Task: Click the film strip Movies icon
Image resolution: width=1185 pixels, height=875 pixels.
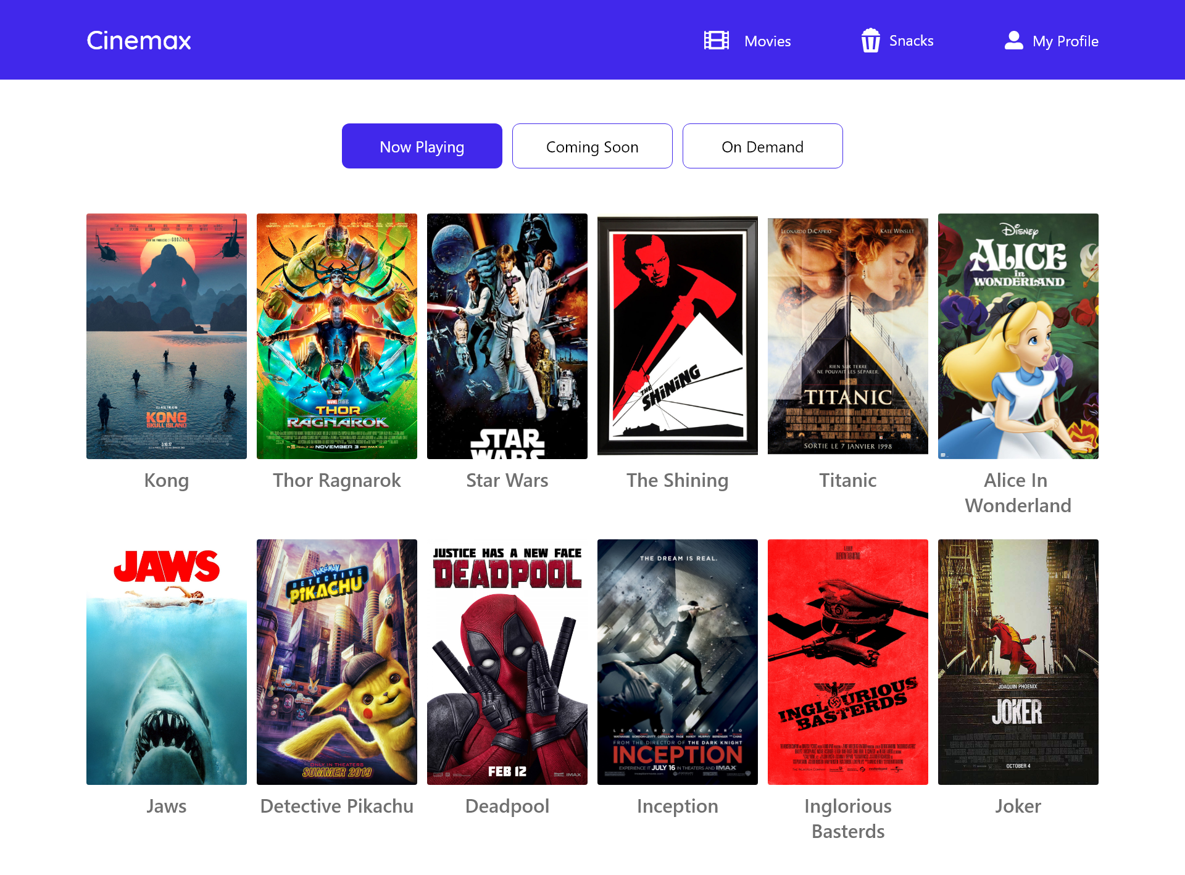Action: pyautogui.click(x=716, y=41)
